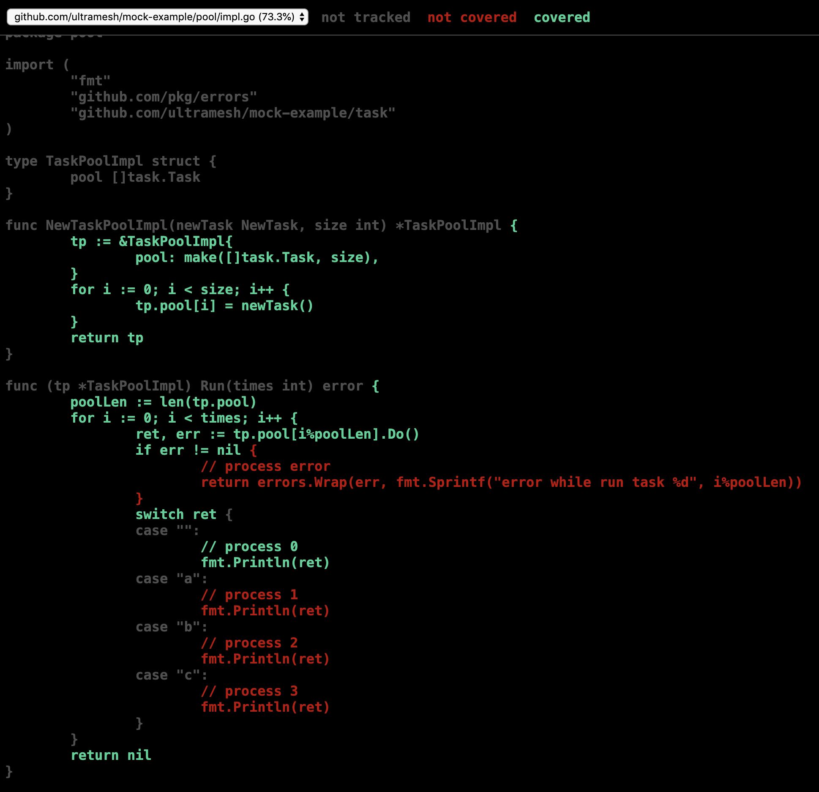Click the 'tp.pool[i] = newTask()' line
Viewport: 819px width, 792px height.
click(x=224, y=306)
